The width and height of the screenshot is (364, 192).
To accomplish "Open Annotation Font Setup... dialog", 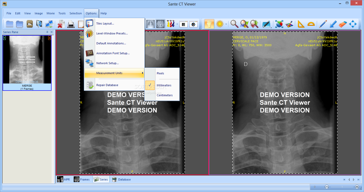I will coord(114,53).
